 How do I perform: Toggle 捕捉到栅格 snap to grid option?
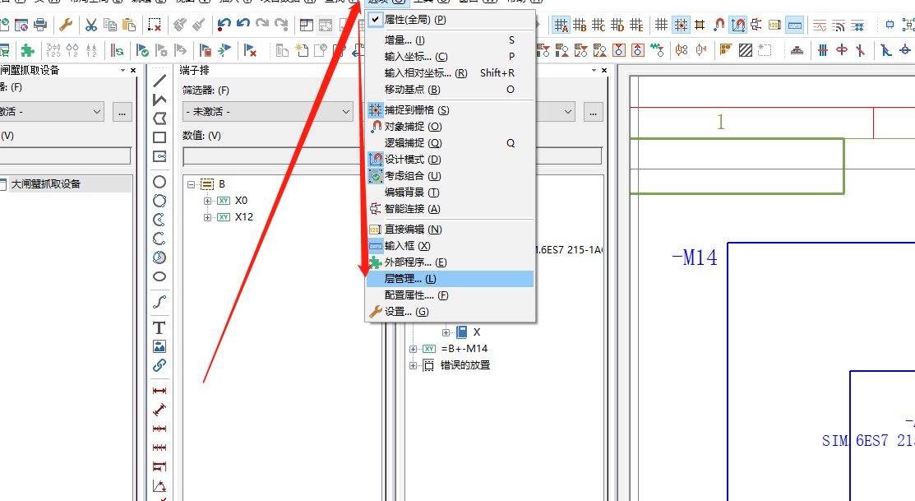click(416, 110)
